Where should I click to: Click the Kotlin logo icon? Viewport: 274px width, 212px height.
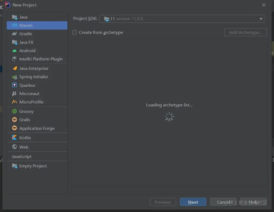click(14, 138)
